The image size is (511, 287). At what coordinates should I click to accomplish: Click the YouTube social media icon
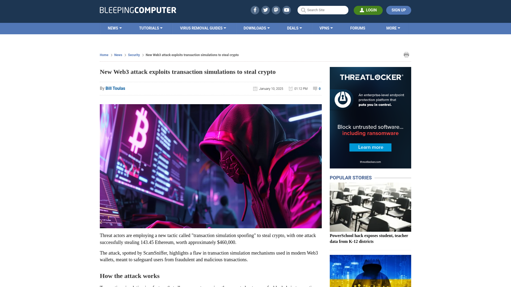pos(286,10)
